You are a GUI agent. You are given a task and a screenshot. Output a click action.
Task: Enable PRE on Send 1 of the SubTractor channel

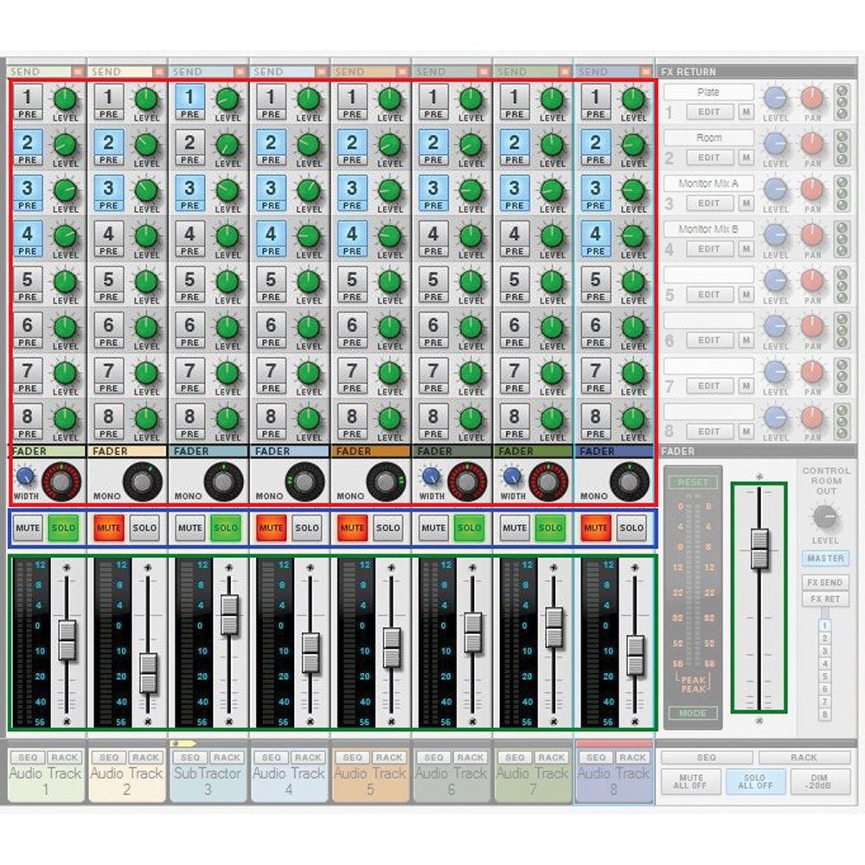(x=189, y=112)
